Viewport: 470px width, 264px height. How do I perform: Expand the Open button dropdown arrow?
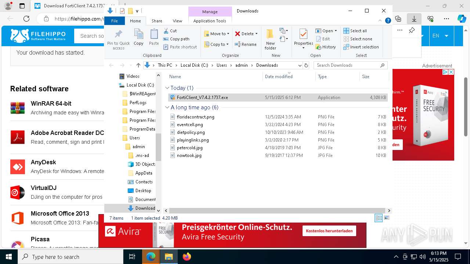tap(336, 31)
